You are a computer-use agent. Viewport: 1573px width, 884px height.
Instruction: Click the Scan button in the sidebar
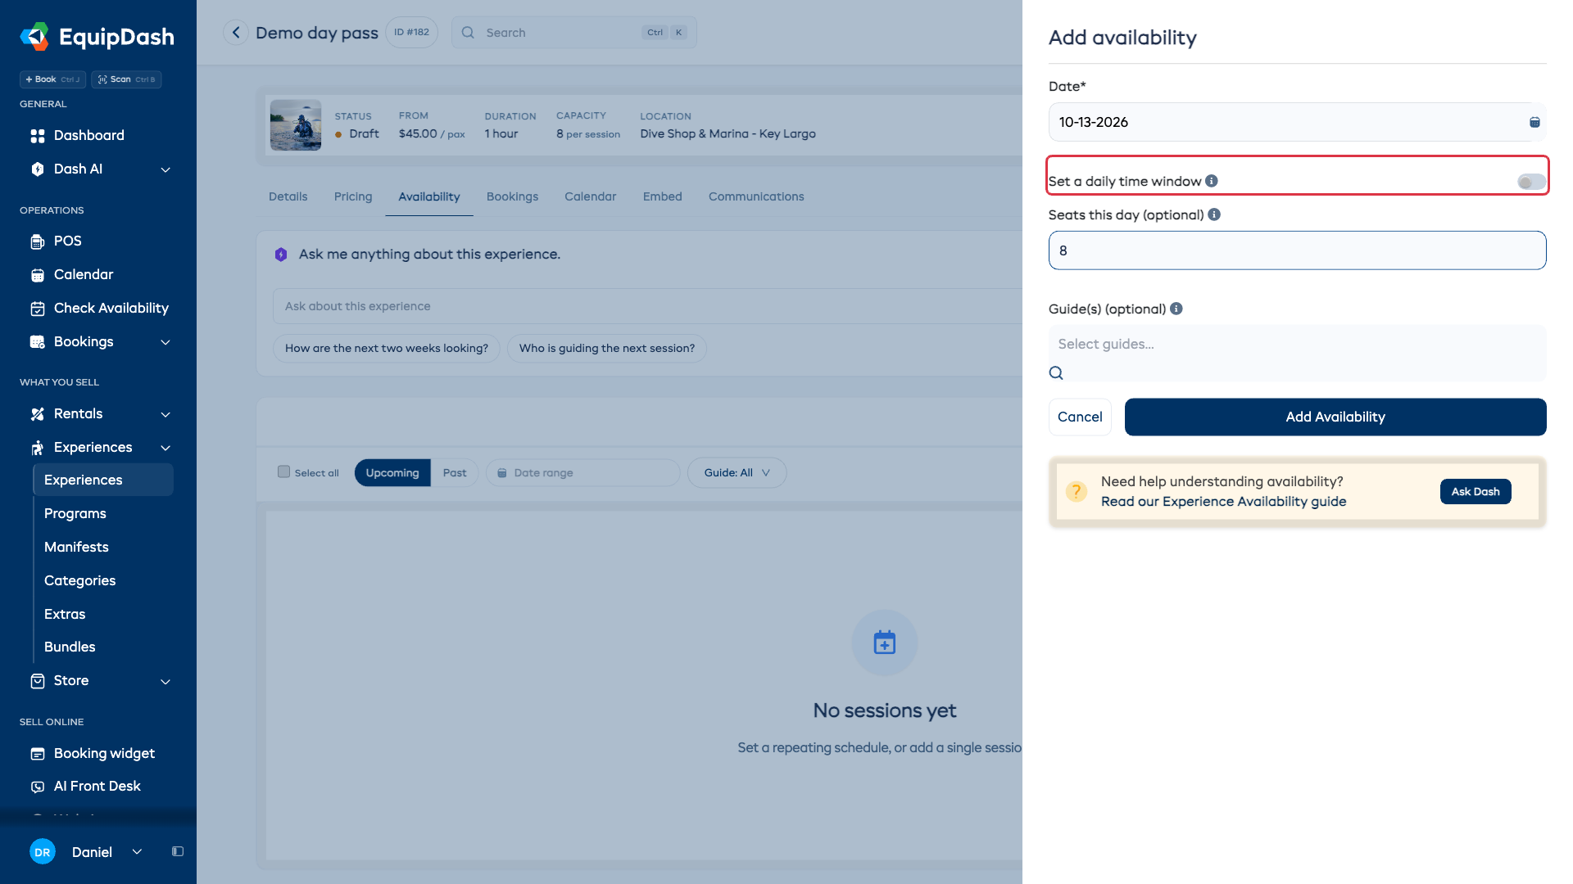pyautogui.click(x=126, y=79)
